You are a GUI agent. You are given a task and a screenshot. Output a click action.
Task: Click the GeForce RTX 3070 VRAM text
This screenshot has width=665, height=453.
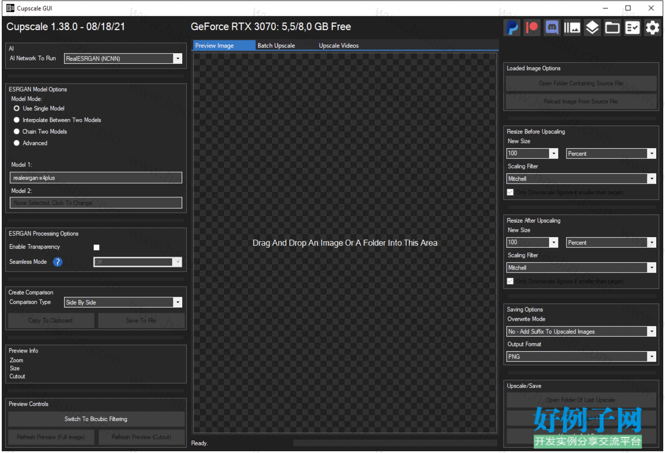pos(271,27)
